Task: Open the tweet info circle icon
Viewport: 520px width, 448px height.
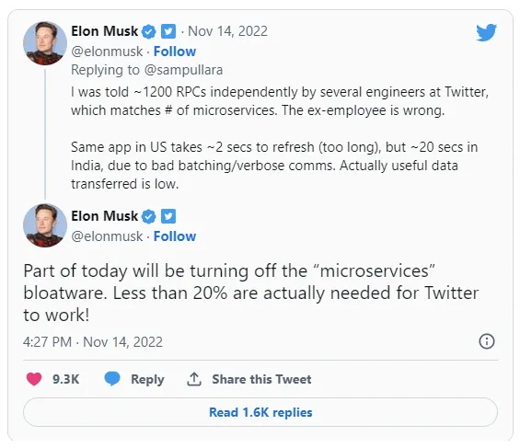Action: (487, 341)
